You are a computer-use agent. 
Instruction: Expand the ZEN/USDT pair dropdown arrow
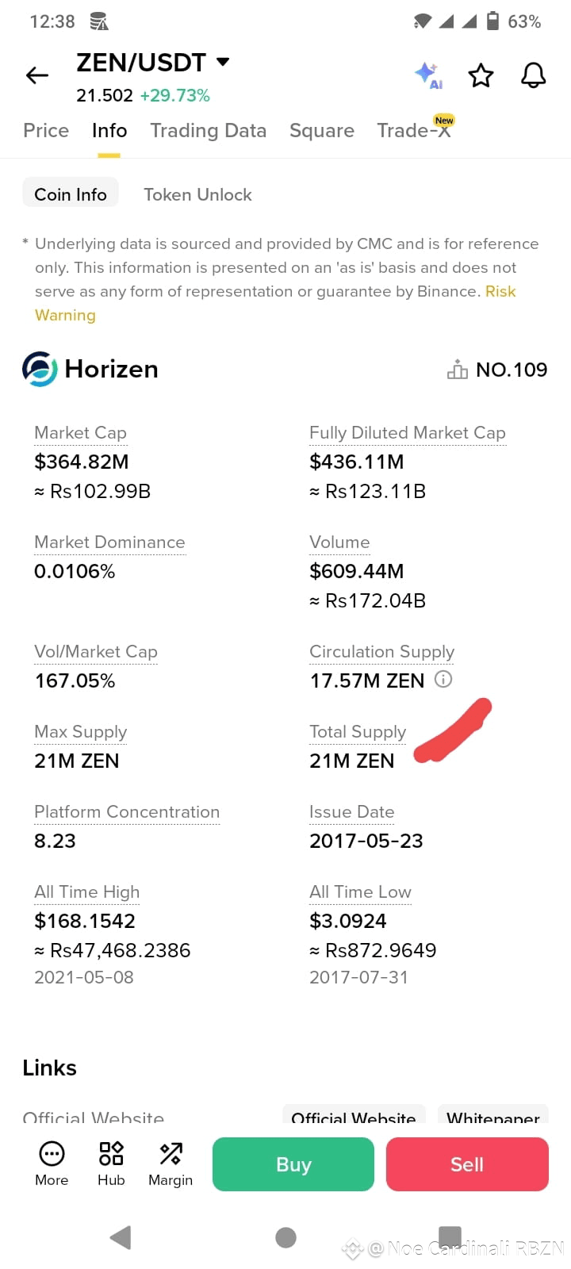223,62
